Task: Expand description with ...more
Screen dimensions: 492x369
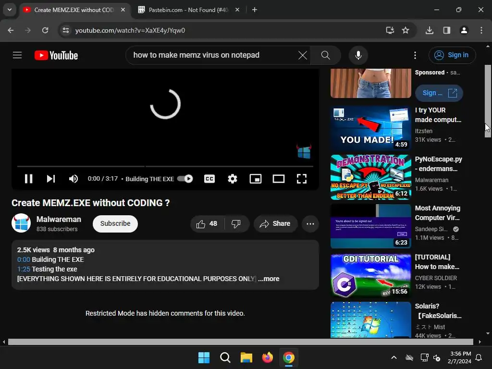Action: [x=269, y=279]
